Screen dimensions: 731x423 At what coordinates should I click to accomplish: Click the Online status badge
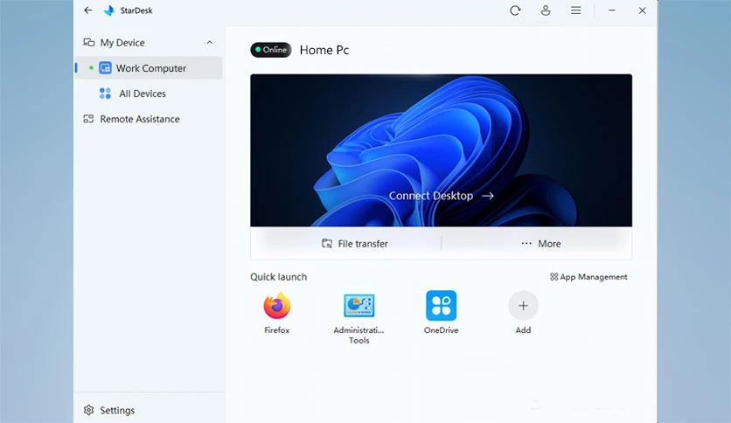(271, 50)
